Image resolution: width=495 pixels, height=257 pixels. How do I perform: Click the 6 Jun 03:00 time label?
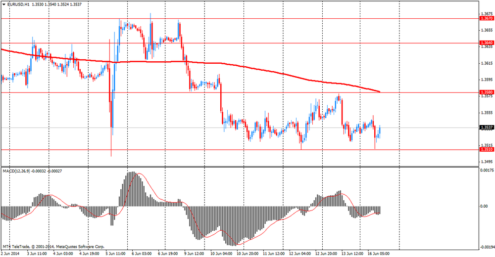point(141,254)
